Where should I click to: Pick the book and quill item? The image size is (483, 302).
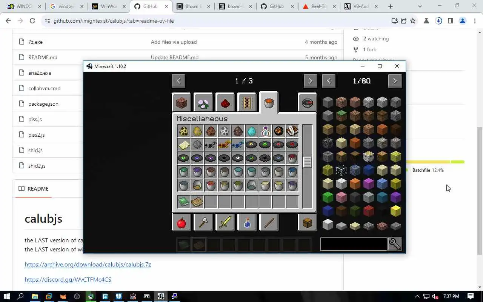pyautogui.click(x=292, y=131)
